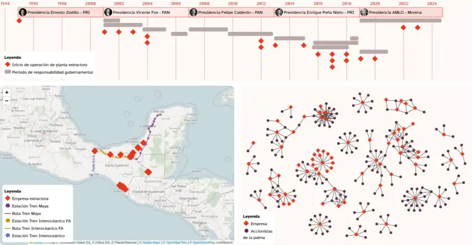Zoom in on the map

click(x=7, y=92)
